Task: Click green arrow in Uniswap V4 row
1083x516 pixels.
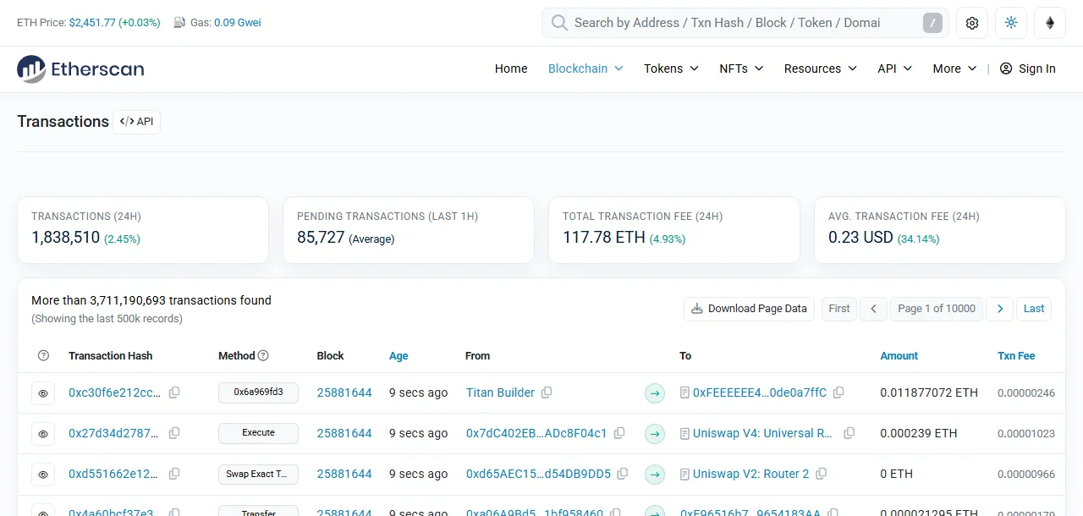Action: [655, 434]
